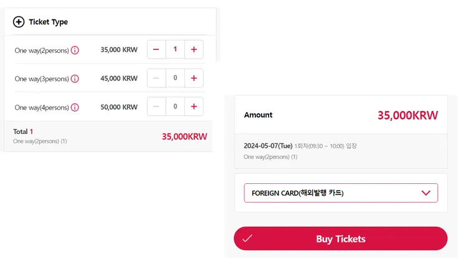This screenshot has width=461, height=258.
Task: Open info for One way(4persons)
Action: coord(75,107)
